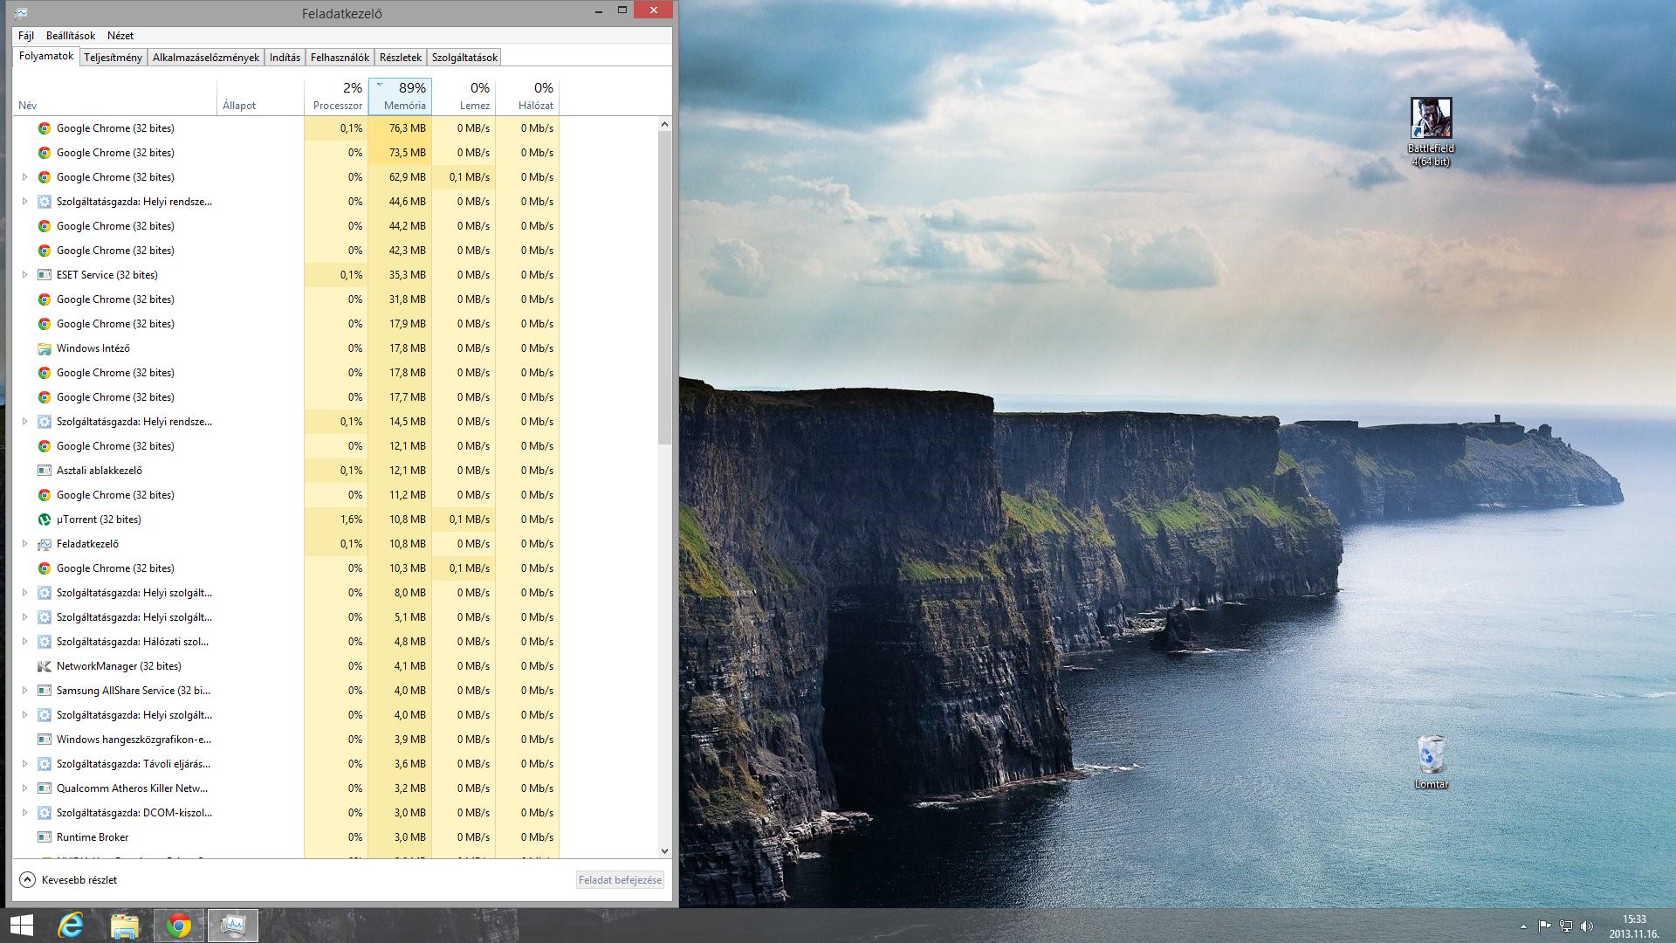Image resolution: width=1676 pixels, height=943 pixels.
Task: Click the NetworkManager process icon
Action: [45, 666]
